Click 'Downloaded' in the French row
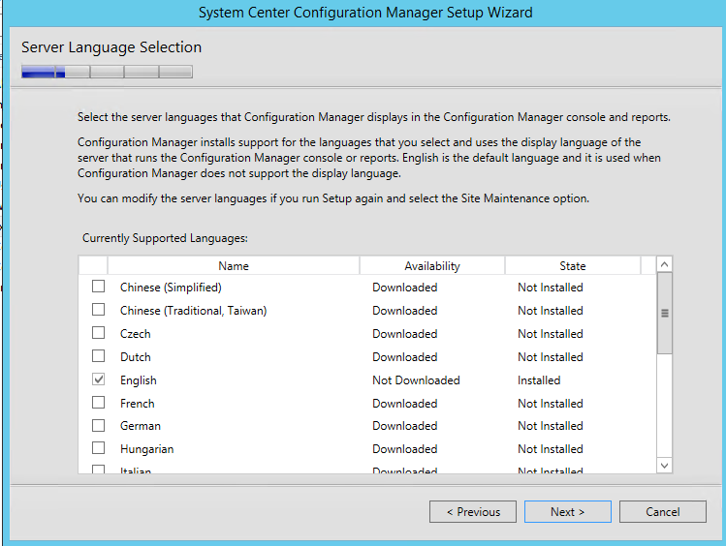This screenshot has width=726, height=546. (x=404, y=404)
